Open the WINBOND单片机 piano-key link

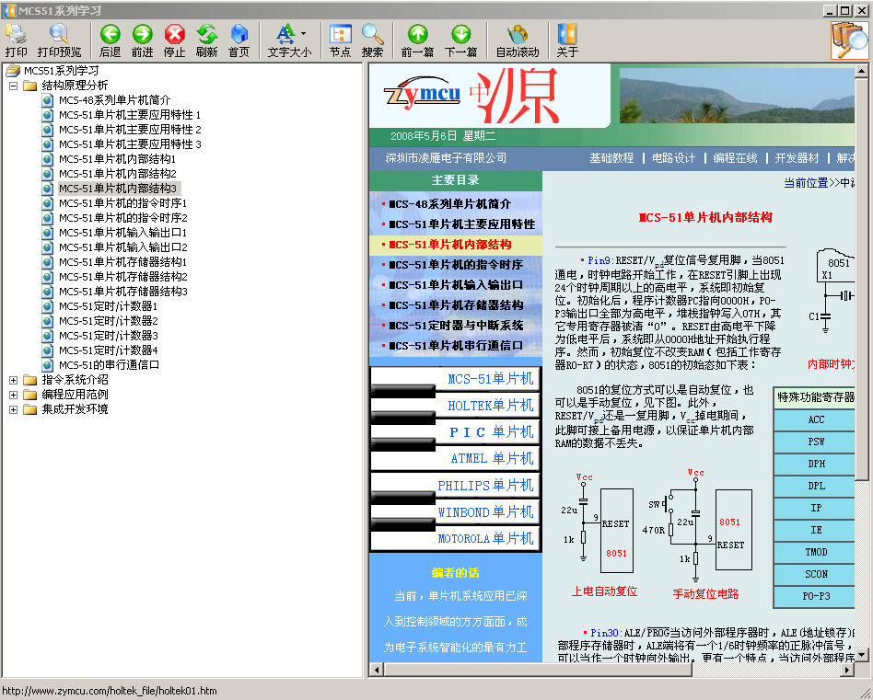coord(485,512)
